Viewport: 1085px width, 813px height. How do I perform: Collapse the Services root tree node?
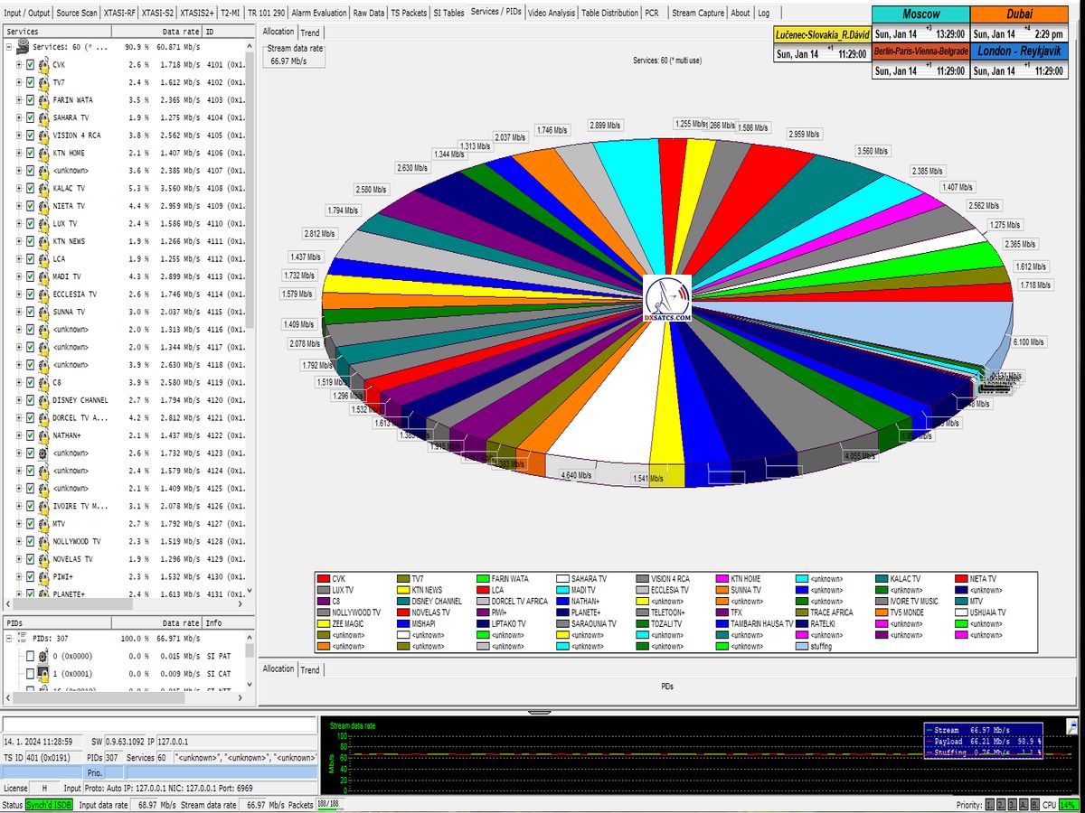9,47
